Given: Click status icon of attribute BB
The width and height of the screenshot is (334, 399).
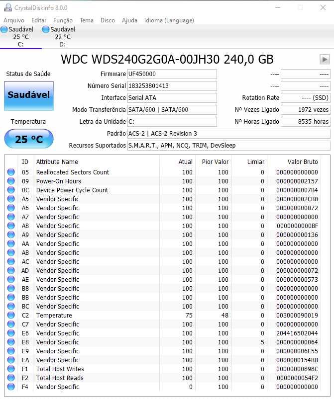Looking at the screenshot, I should click(11, 297).
